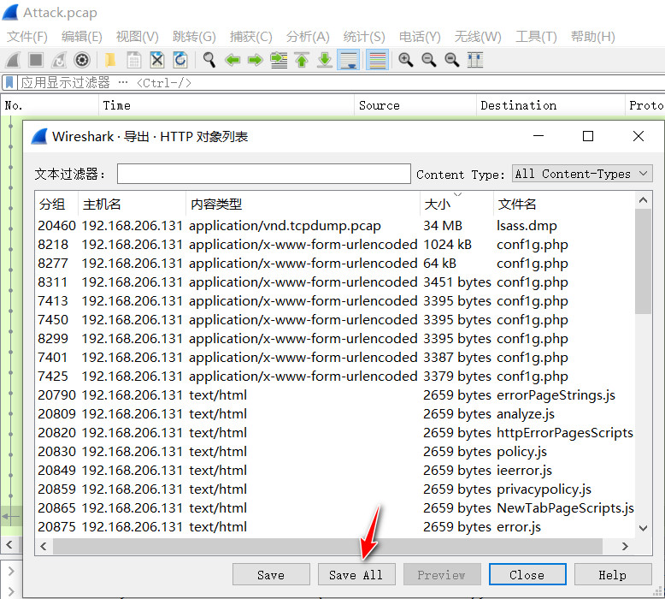Click object list scroll down arrow
This screenshot has height=599, width=665.
pyautogui.click(x=643, y=528)
